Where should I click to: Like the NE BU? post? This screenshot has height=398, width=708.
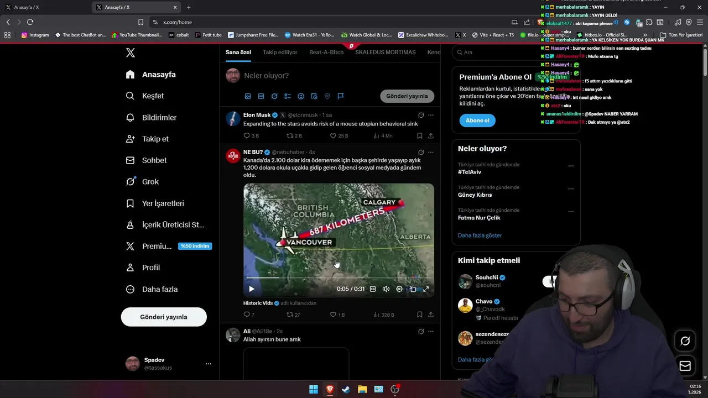(x=337, y=315)
